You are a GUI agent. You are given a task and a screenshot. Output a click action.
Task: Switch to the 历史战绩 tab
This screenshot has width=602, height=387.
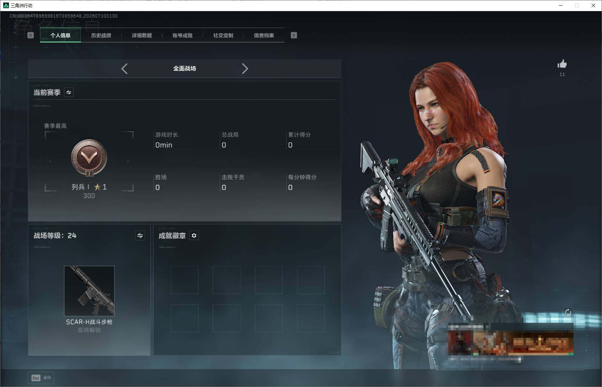(101, 35)
